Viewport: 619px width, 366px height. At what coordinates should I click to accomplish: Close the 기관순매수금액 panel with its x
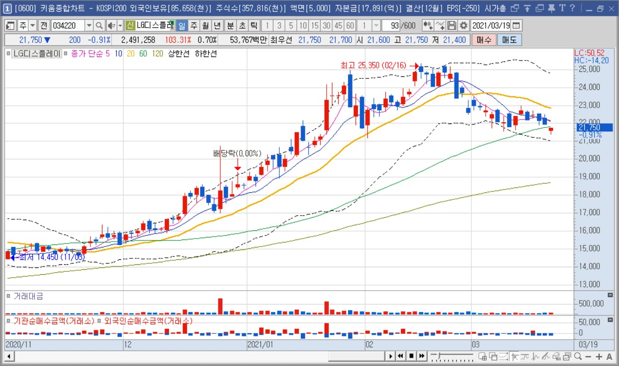point(611,320)
